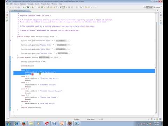Click the Run External Tools icon
The height and width of the screenshot is (126, 168).
coord(33,7)
